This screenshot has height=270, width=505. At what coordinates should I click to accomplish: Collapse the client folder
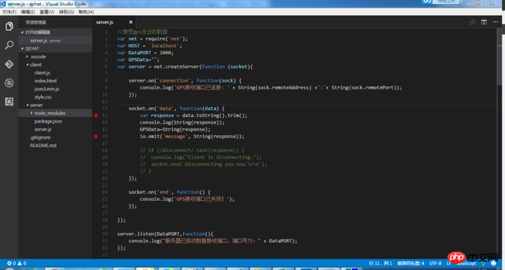point(35,65)
